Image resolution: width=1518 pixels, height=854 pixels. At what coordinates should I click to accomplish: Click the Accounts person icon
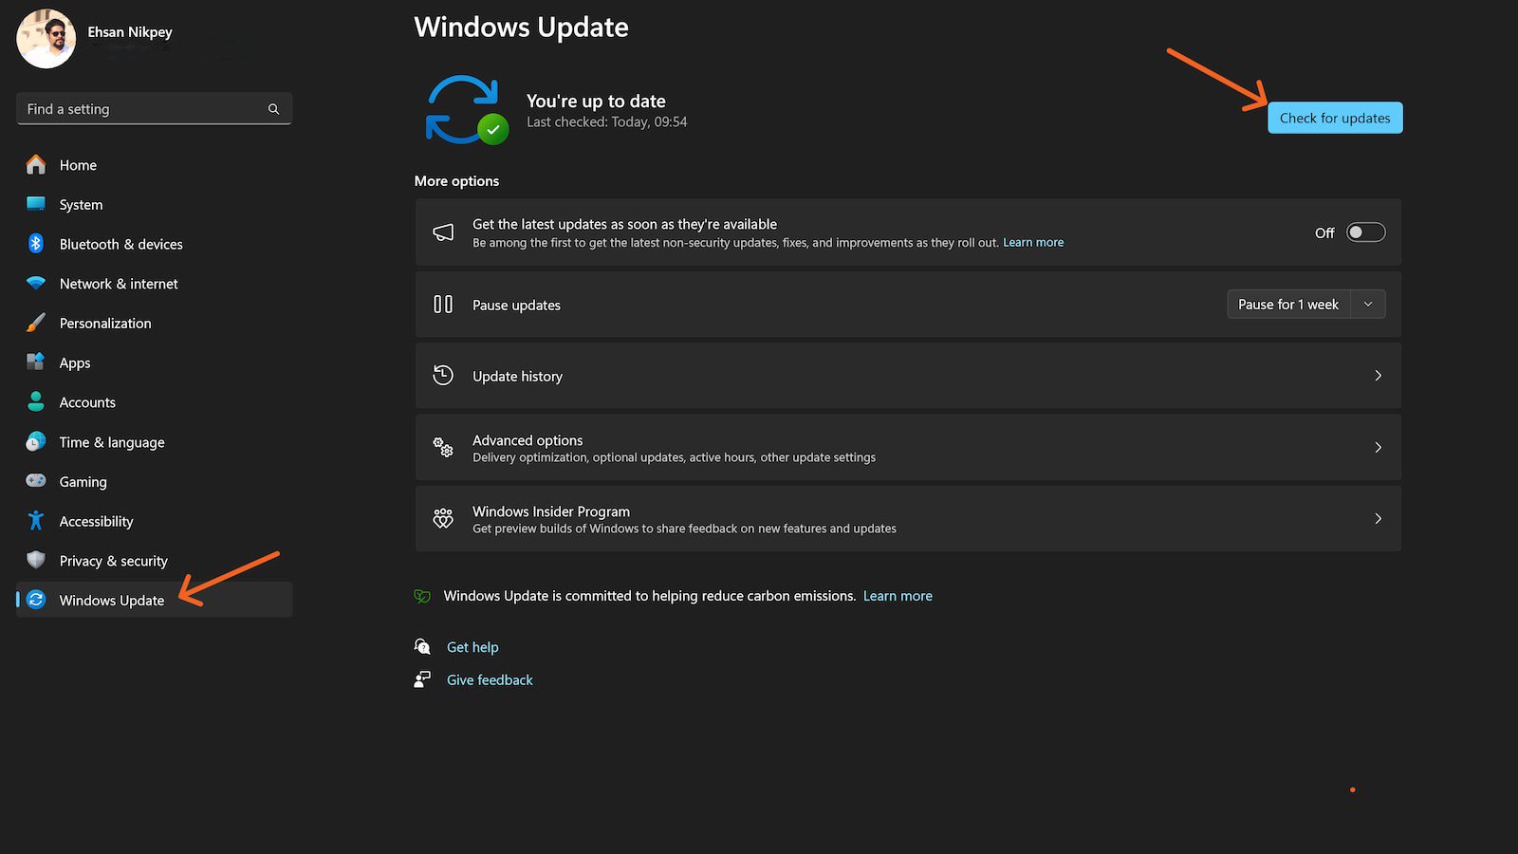(x=36, y=402)
